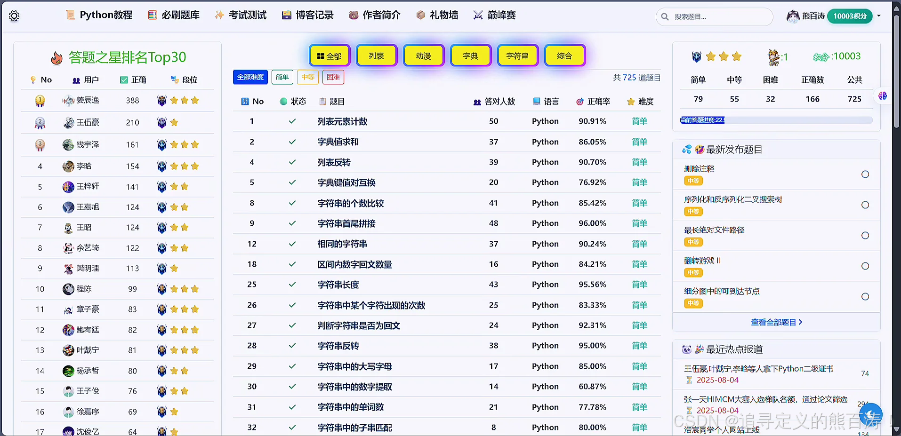Click the icon beside 最新发布题目 heading
This screenshot has height=436, width=901.
(x=693, y=150)
